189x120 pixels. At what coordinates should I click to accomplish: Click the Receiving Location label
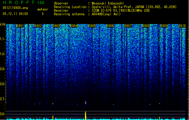(x=70, y=7)
